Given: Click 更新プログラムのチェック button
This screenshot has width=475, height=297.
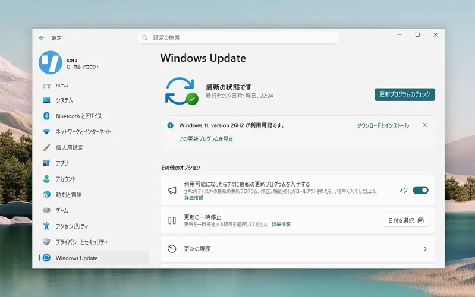Looking at the screenshot, I should pos(405,94).
